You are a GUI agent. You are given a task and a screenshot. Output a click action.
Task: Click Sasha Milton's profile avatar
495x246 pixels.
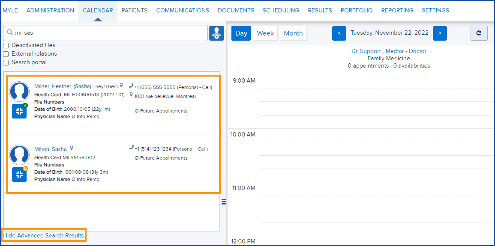pyautogui.click(x=19, y=154)
